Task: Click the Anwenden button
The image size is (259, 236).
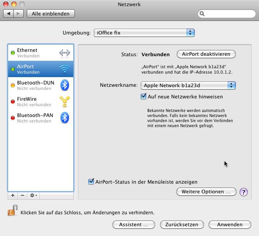Action: click(x=230, y=225)
